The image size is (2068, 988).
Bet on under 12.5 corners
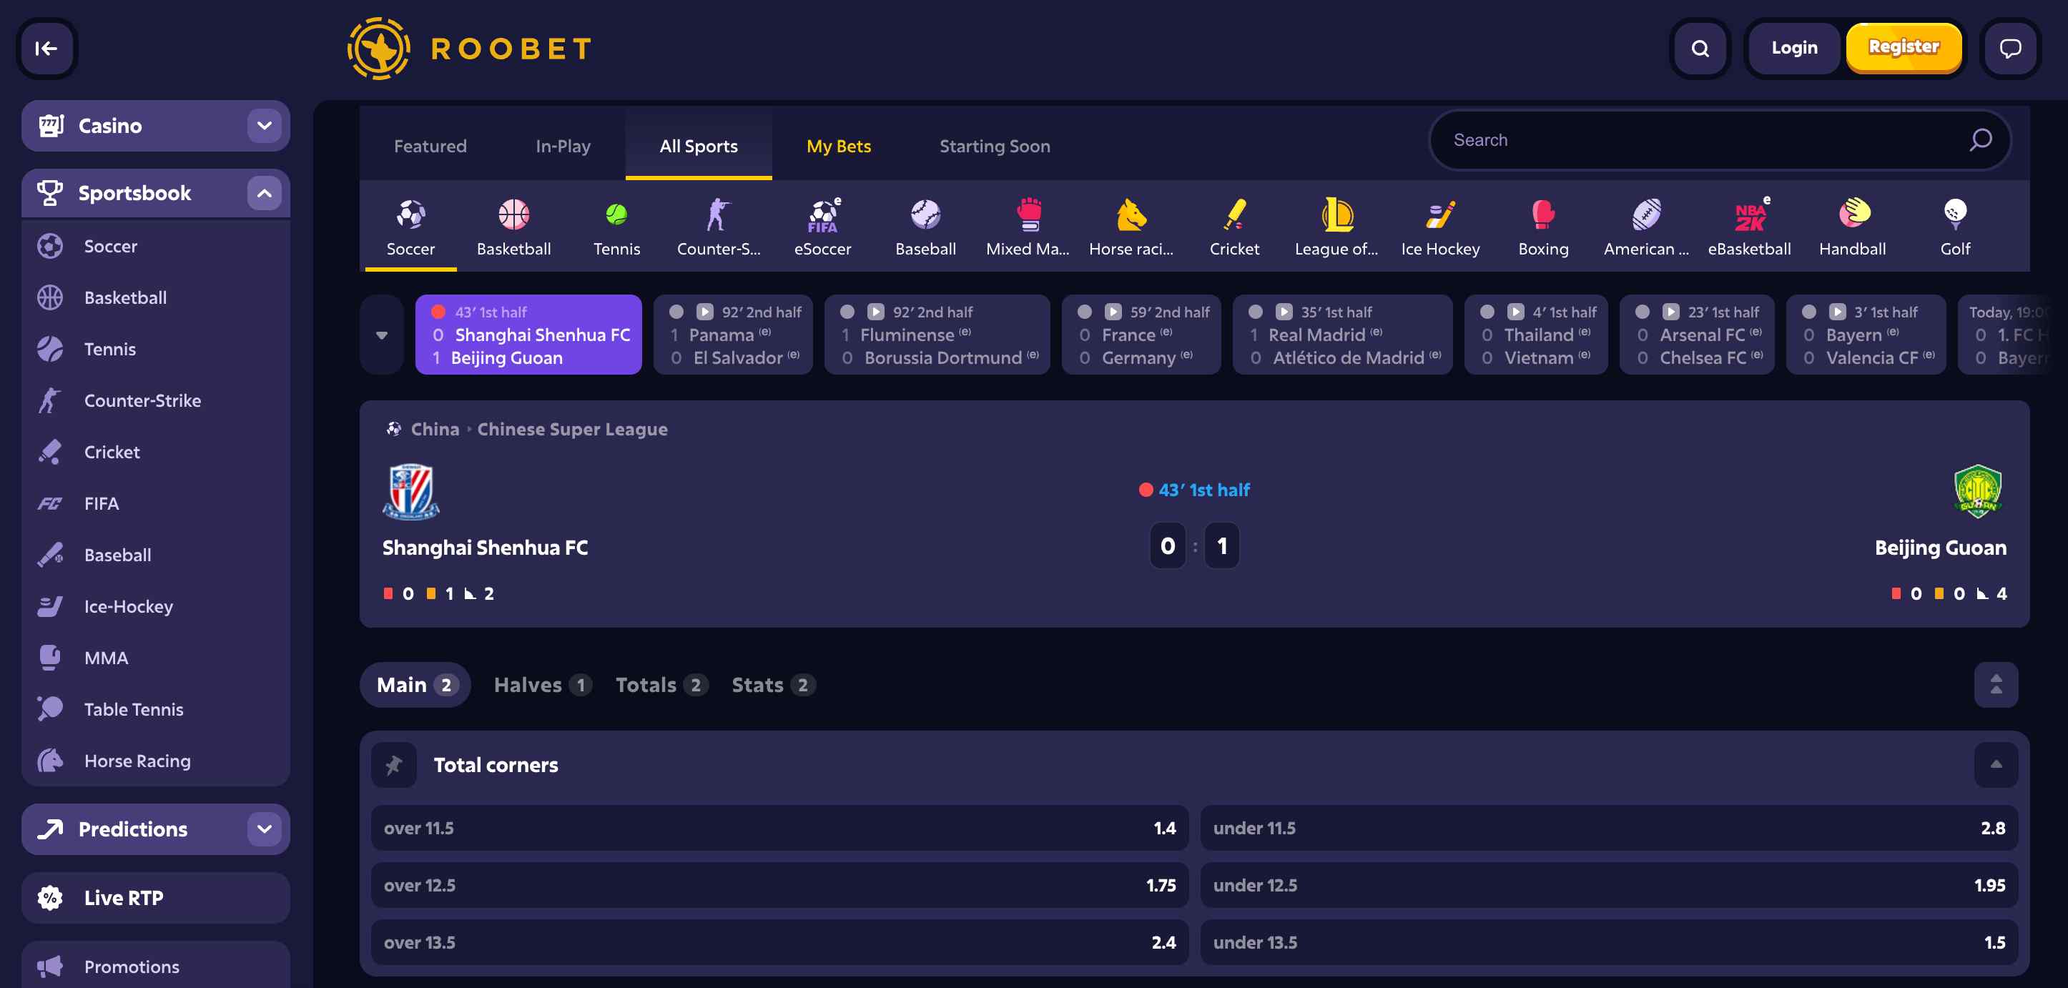(1609, 885)
